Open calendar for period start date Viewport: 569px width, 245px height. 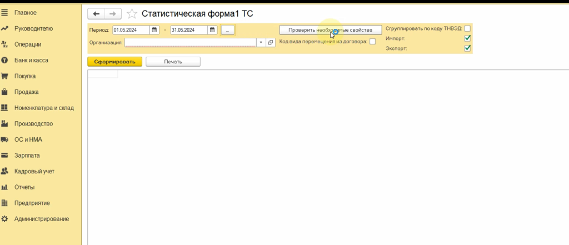pyautogui.click(x=154, y=30)
